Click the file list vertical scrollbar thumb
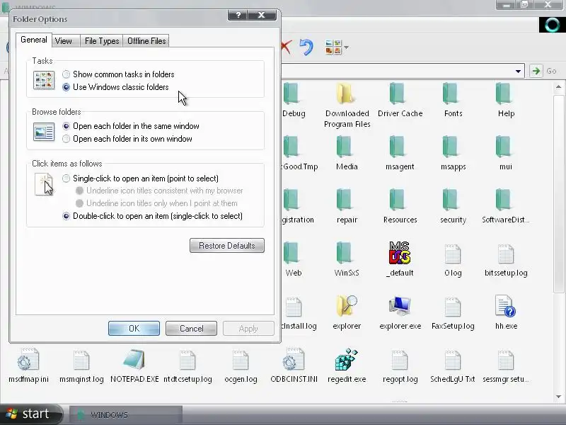 (x=558, y=193)
